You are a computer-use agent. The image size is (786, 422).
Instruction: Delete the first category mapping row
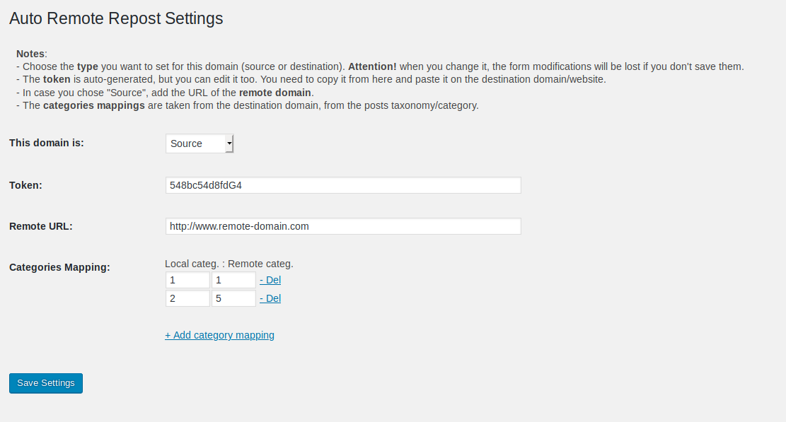(x=270, y=280)
